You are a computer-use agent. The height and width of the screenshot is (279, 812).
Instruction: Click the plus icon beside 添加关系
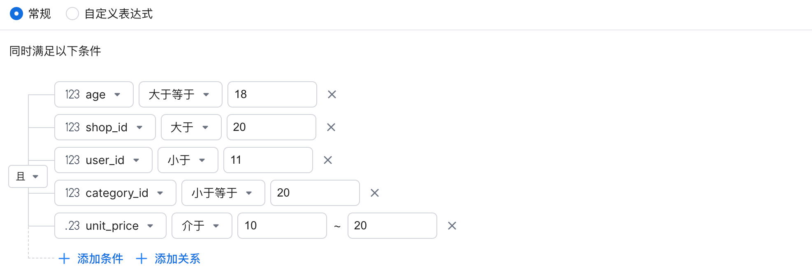[141, 258]
